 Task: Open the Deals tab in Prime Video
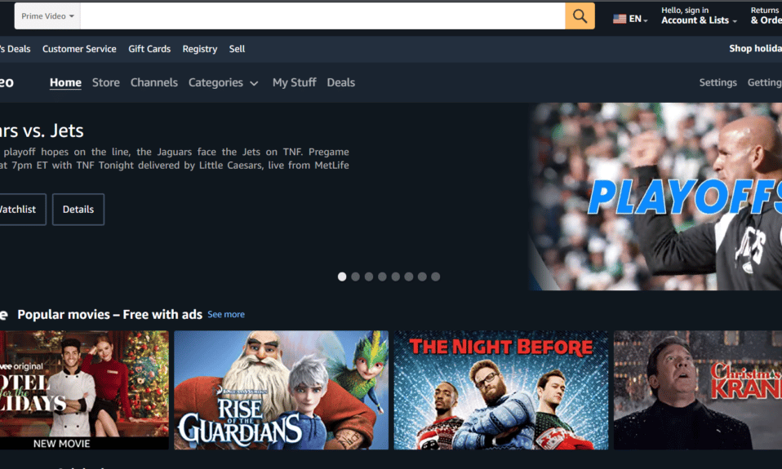point(340,82)
